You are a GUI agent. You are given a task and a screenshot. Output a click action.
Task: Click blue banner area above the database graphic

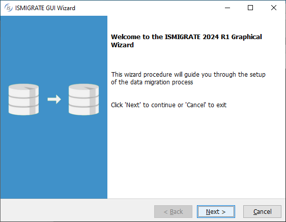54,49
